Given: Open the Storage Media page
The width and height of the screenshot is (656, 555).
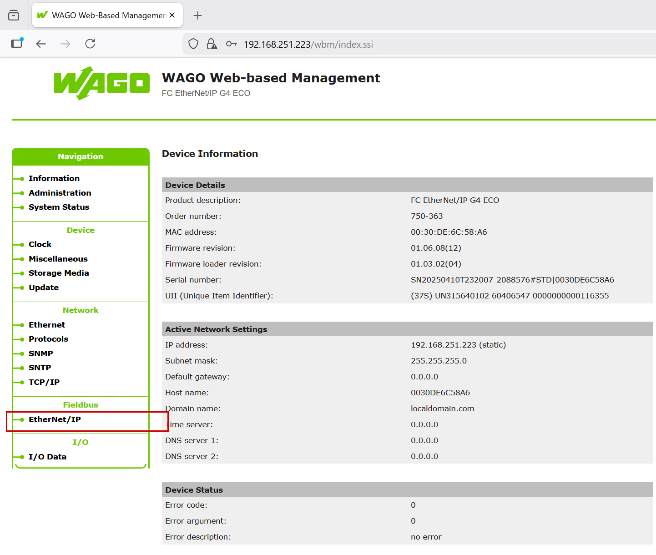Looking at the screenshot, I should point(59,273).
